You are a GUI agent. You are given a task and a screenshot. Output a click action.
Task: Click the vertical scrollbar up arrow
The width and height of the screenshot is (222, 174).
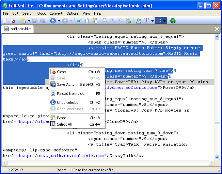(217, 37)
